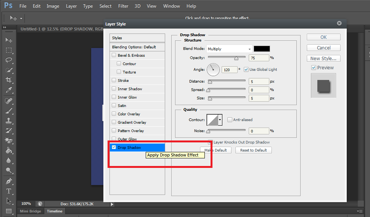Select the Eyedropper tool
This screenshot has height=217, width=370.
pyautogui.click(x=9, y=90)
